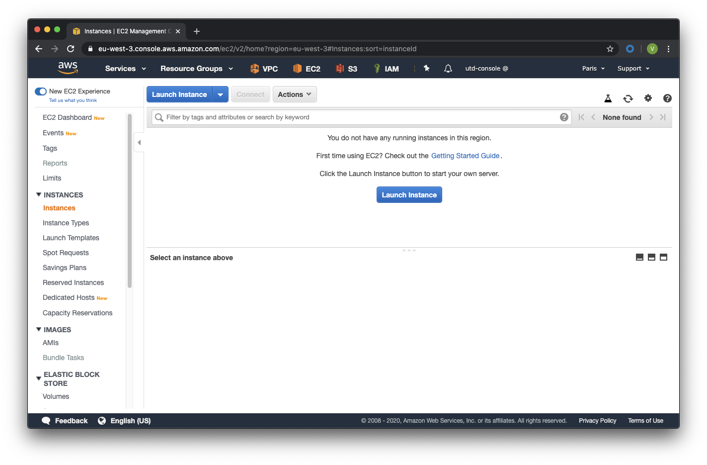Click the Feedback speech bubble icon
This screenshot has height=465, width=707.
(x=46, y=421)
